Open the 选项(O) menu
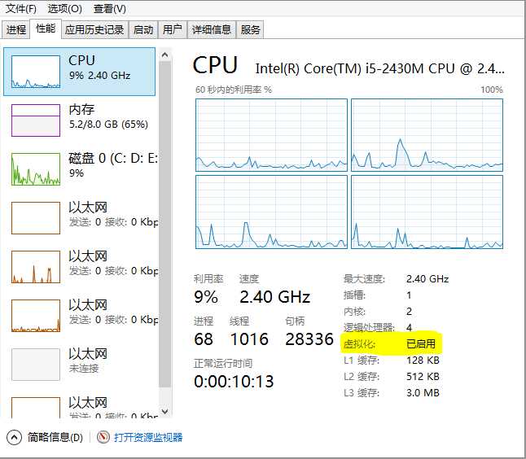The height and width of the screenshot is (459, 526). pos(64,9)
